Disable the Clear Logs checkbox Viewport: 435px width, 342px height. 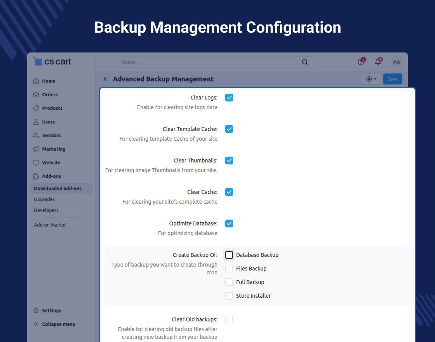[x=229, y=98]
